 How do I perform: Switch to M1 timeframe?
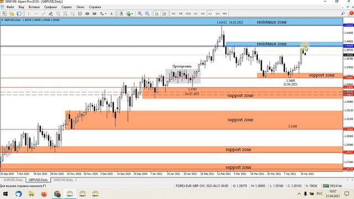click(x=174, y=14)
